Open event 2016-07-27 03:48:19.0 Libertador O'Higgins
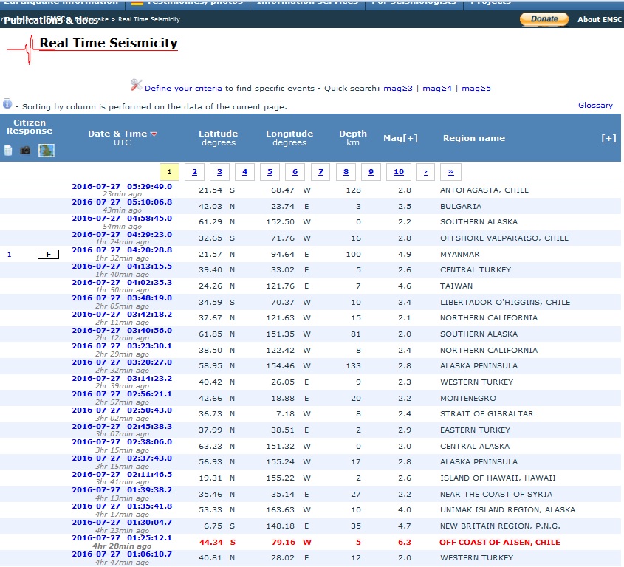The width and height of the screenshot is (624, 567). [122, 298]
